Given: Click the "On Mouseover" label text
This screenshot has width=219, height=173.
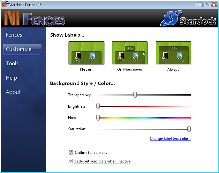Looking at the screenshot, I should click(130, 69).
